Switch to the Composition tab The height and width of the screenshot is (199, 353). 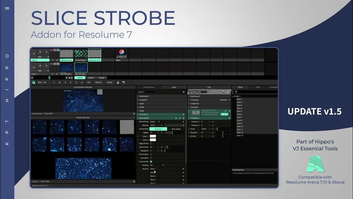pos(149,87)
